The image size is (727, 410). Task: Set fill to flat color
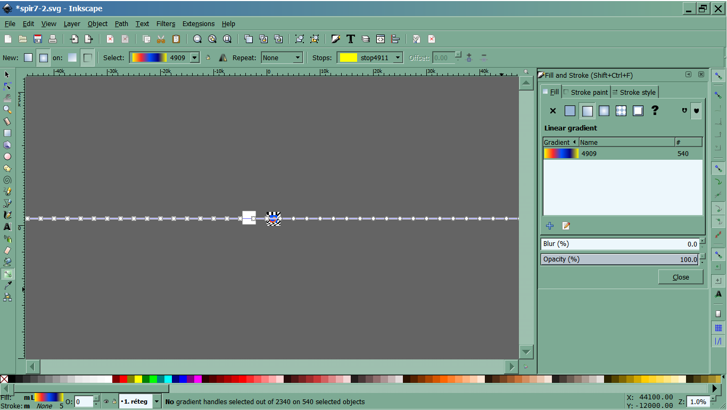(570, 111)
